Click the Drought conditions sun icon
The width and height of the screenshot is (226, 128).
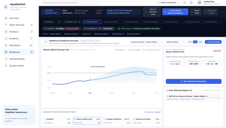(104, 119)
